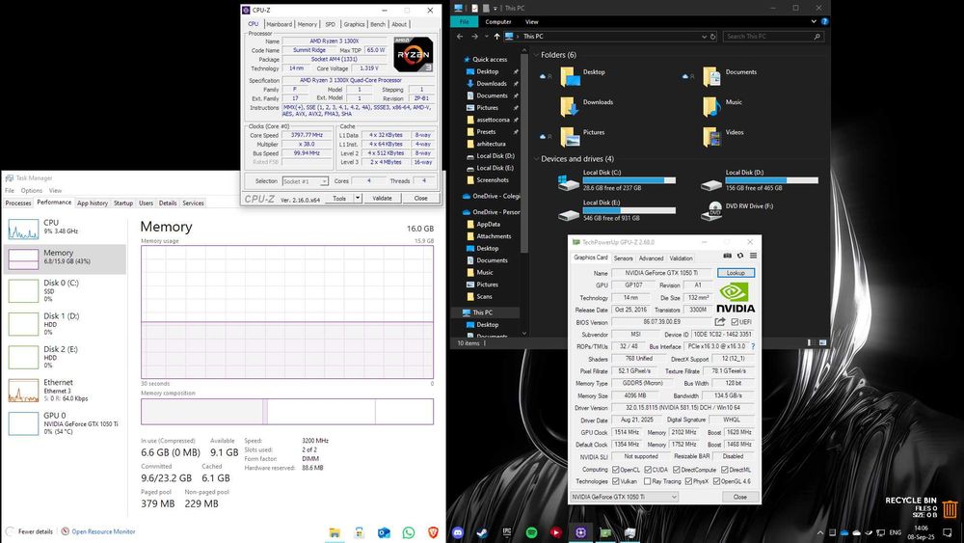Open Resource Monitor link
This screenshot has height=543, width=964.
tap(103, 531)
